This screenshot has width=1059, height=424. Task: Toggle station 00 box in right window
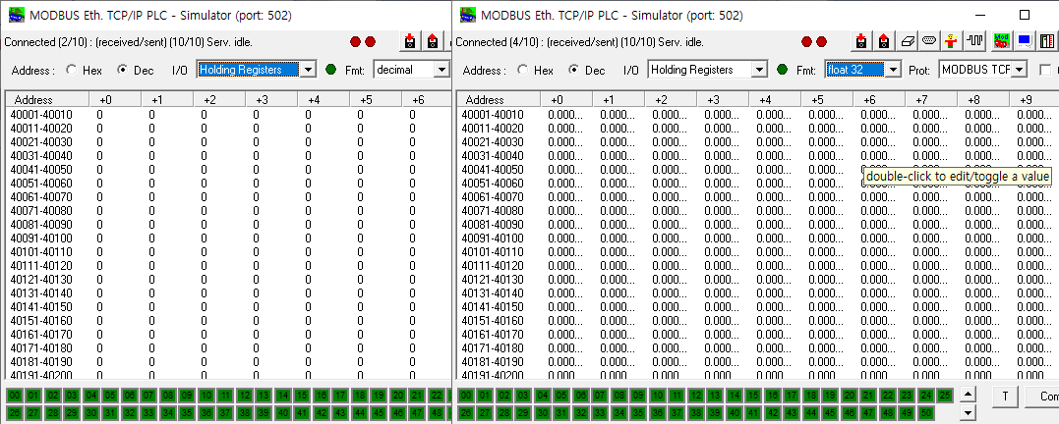466,396
